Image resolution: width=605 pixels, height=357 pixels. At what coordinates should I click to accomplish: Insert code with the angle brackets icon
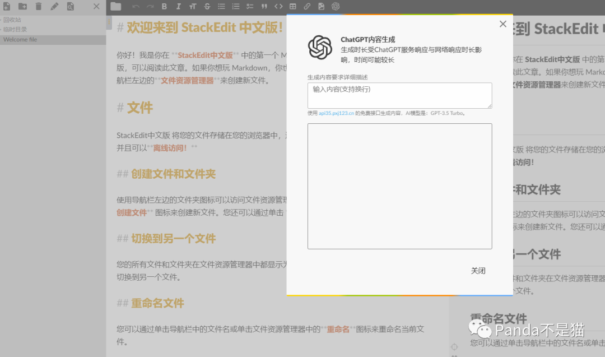tap(278, 6)
